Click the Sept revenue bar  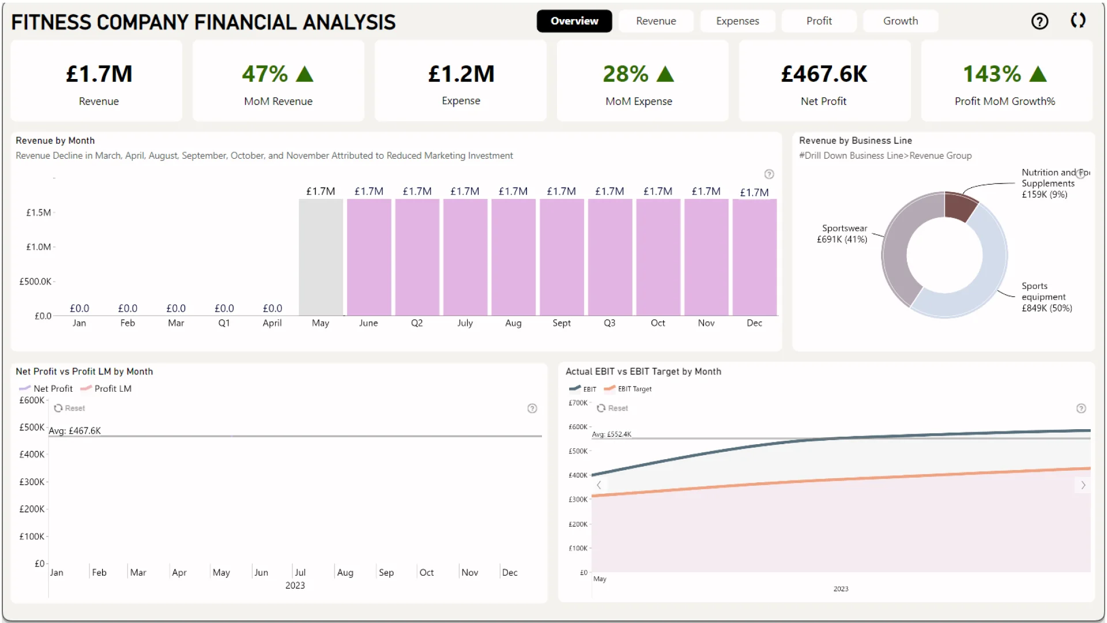[x=562, y=257]
